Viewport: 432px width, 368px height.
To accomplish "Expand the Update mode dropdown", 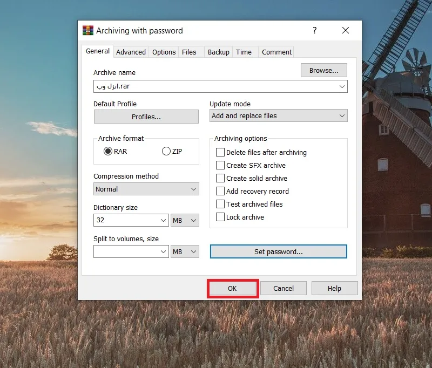I will (x=279, y=115).
